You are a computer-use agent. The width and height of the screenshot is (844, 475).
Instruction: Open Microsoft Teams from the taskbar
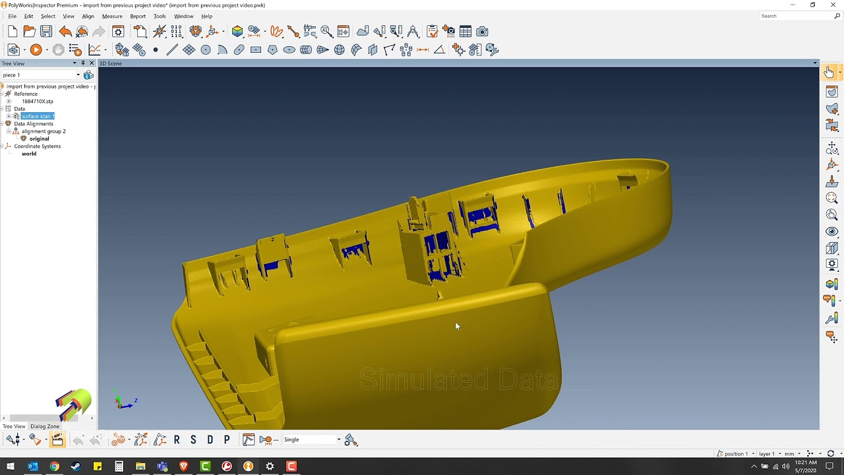click(x=162, y=466)
